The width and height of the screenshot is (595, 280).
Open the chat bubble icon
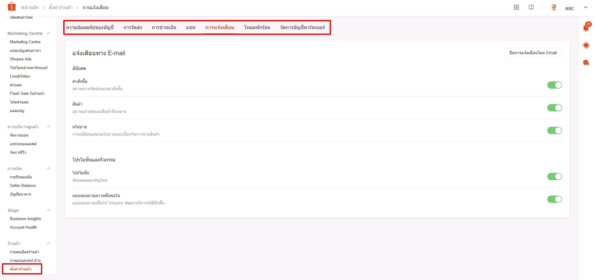[586, 63]
